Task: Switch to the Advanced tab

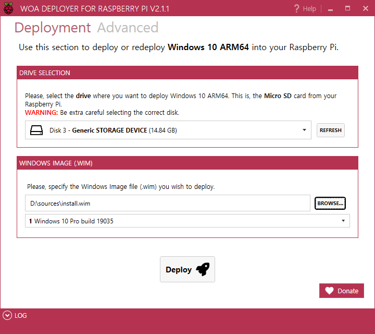Action: click(128, 28)
